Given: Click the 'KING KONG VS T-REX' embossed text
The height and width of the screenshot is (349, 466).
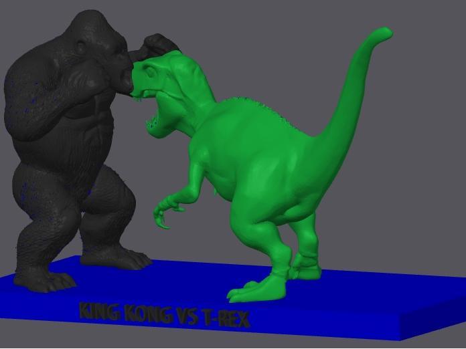Looking at the screenshot, I should click(164, 315).
